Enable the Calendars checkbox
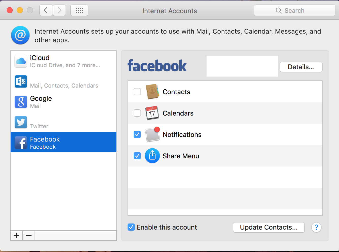Viewport: 339px width, 252px height. tap(137, 113)
